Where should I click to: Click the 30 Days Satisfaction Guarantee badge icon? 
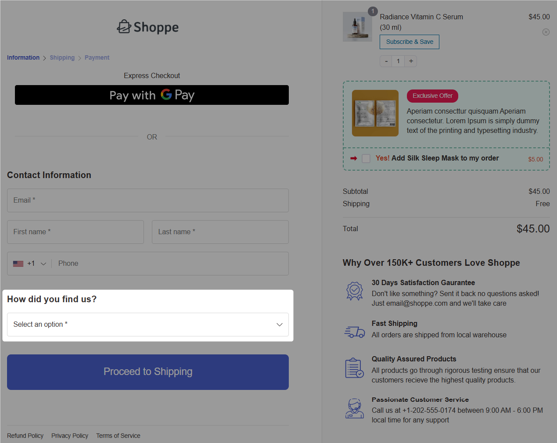tap(354, 290)
